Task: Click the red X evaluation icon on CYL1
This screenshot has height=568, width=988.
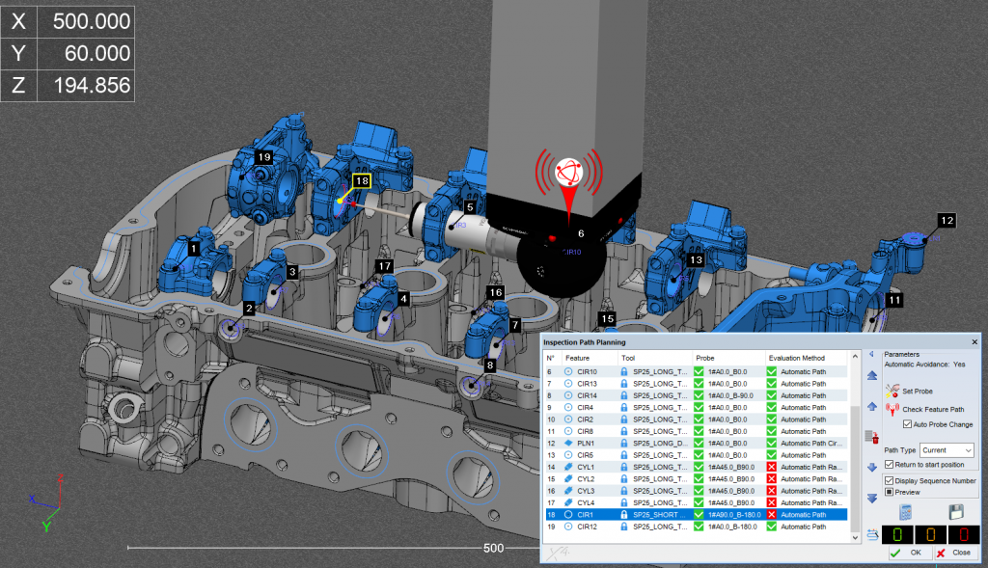Action: click(x=773, y=467)
